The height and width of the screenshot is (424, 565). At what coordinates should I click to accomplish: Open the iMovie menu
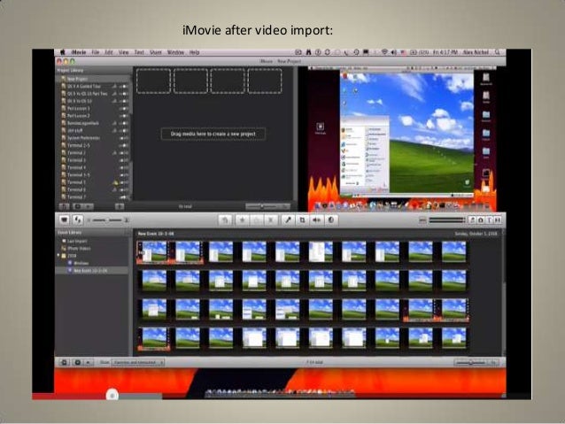point(78,52)
